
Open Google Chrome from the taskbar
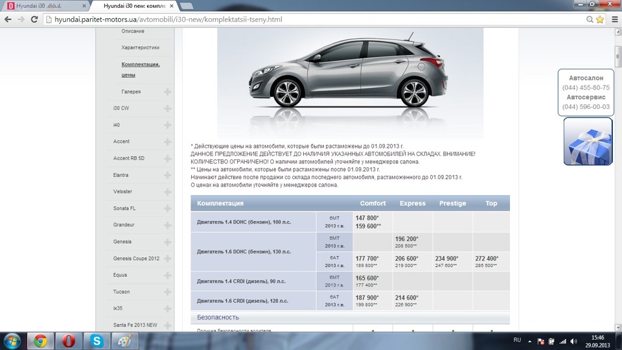40,341
